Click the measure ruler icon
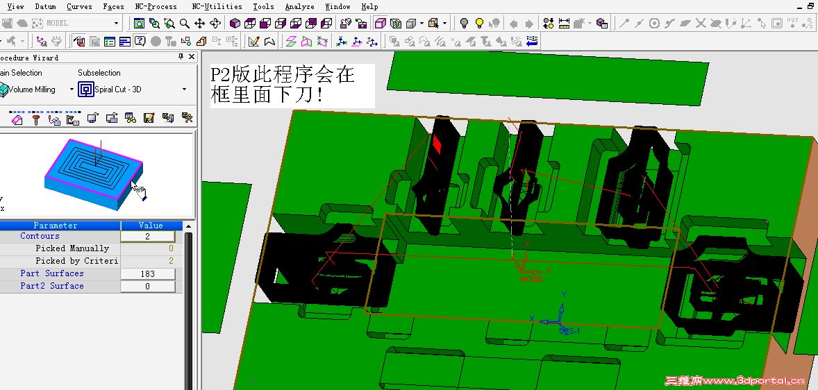Image resolution: width=818 pixels, height=390 pixels. point(563,24)
